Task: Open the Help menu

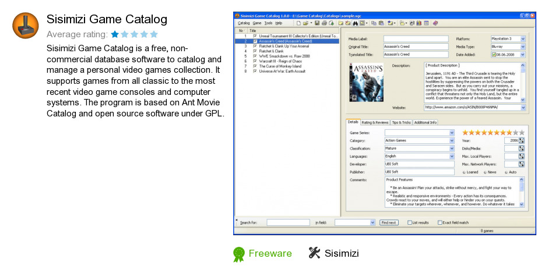Action: [279, 23]
